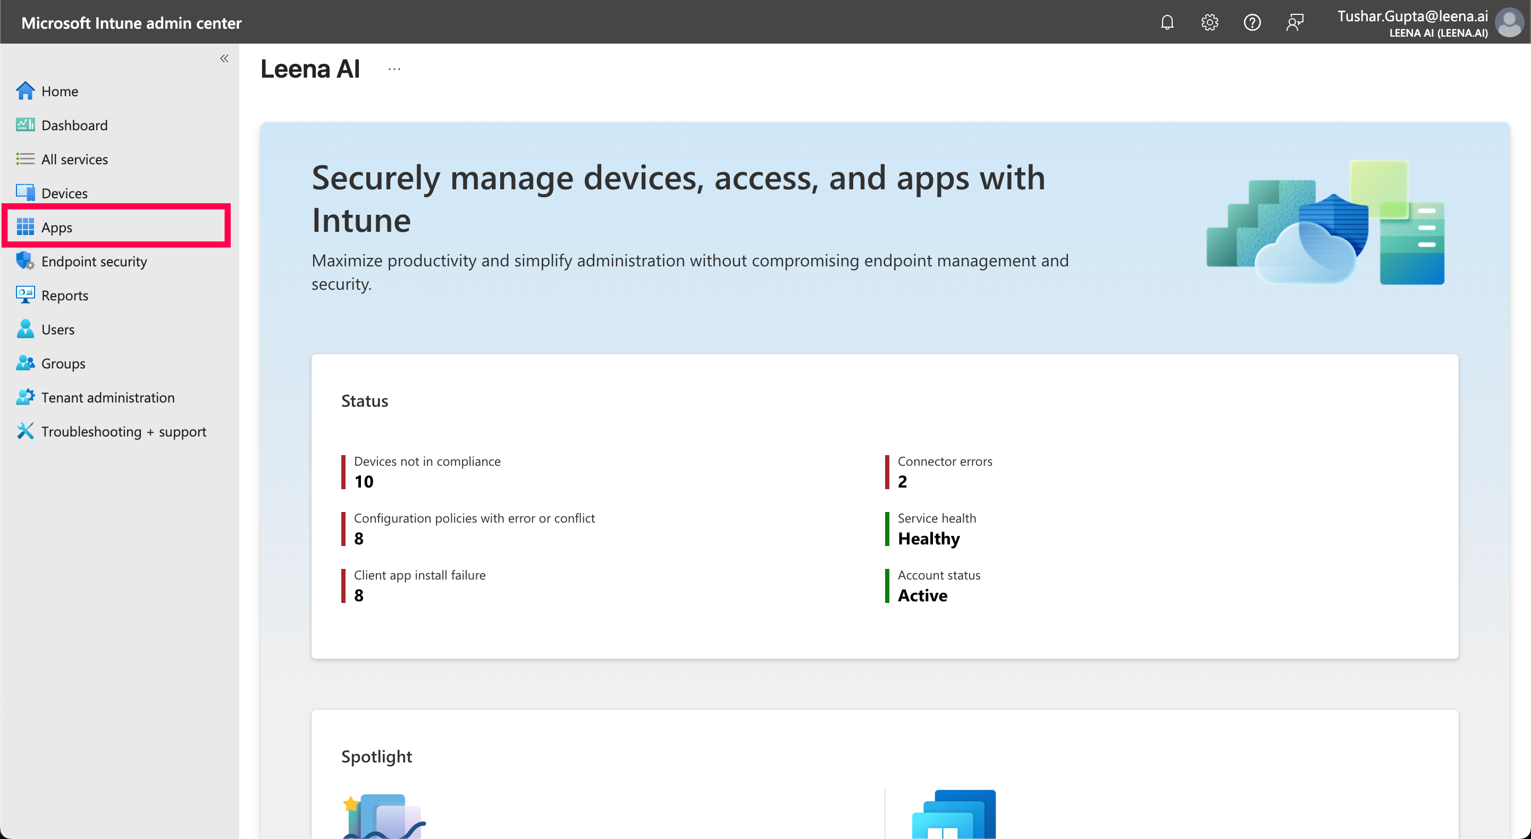Image resolution: width=1531 pixels, height=839 pixels.
Task: Open the feedback icon in header
Action: click(x=1294, y=22)
